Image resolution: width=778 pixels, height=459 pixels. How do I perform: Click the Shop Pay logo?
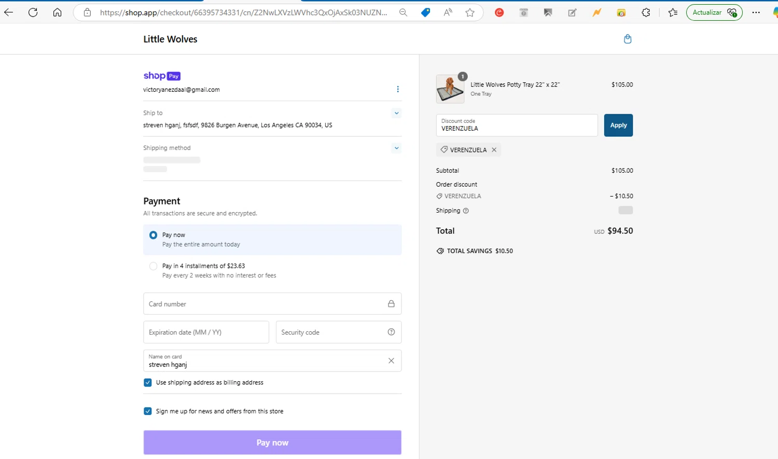(162, 76)
